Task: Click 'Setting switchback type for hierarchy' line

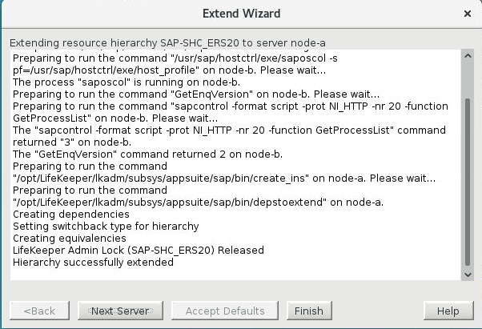Action: [x=106, y=226]
